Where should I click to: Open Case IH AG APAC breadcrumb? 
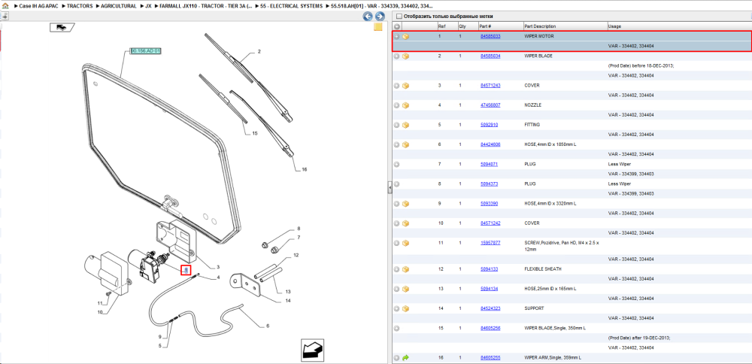(40, 6)
